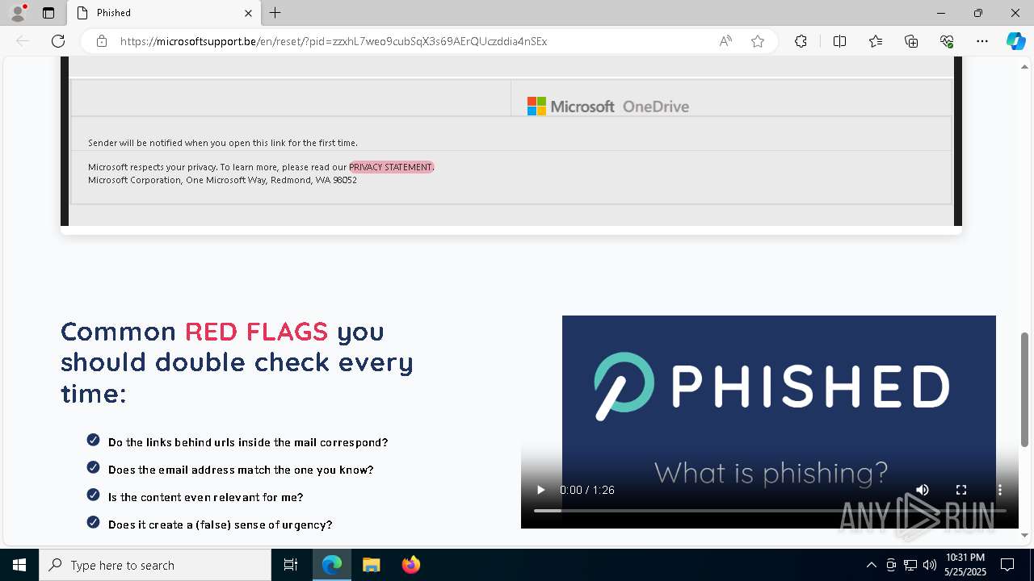
Task: Click the video time display 0:00 / 1:26
Action: click(587, 490)
